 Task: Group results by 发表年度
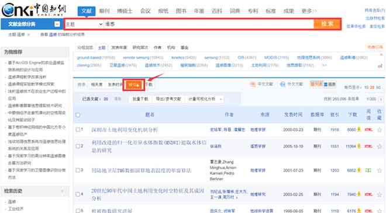point(119,47)
